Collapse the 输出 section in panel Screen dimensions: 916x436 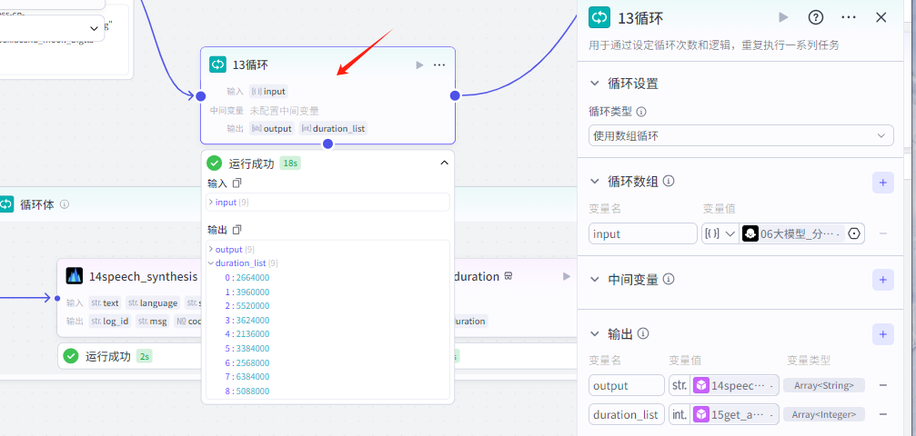click(x=595, y=334)
